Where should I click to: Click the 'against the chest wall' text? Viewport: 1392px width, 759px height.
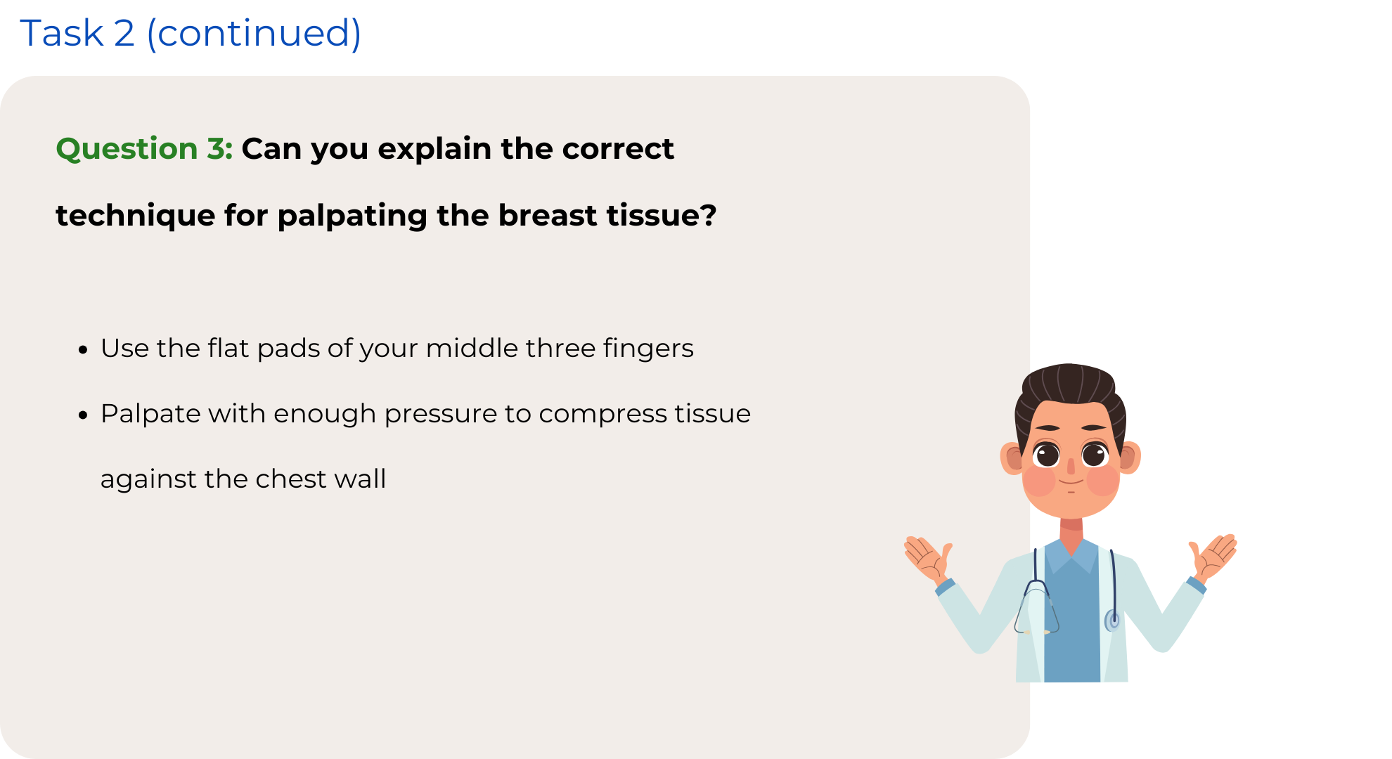coord(243,479)
